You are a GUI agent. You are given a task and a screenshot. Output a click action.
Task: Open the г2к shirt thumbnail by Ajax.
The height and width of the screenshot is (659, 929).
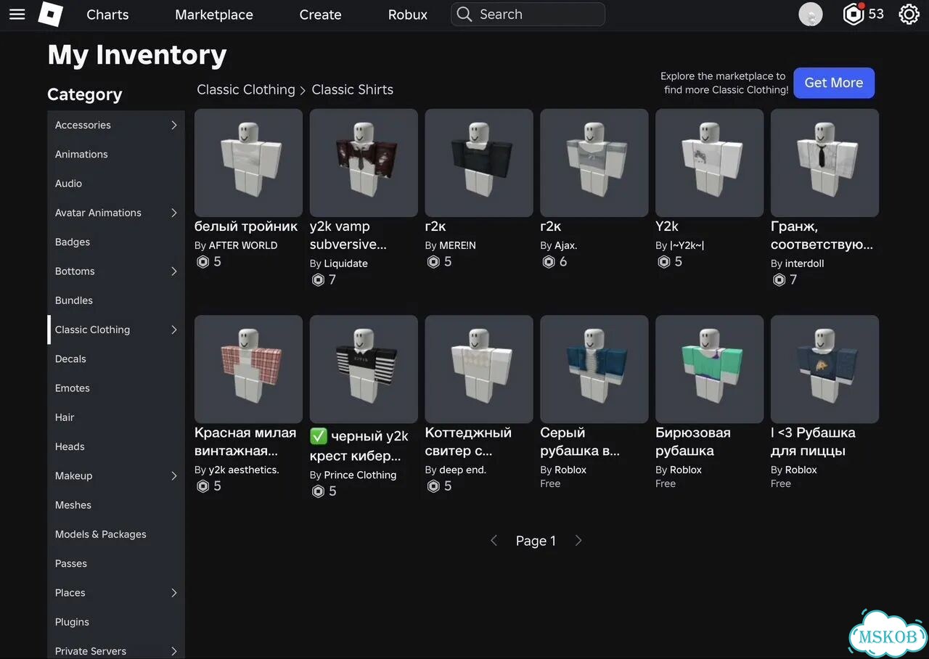coord(594,163)
